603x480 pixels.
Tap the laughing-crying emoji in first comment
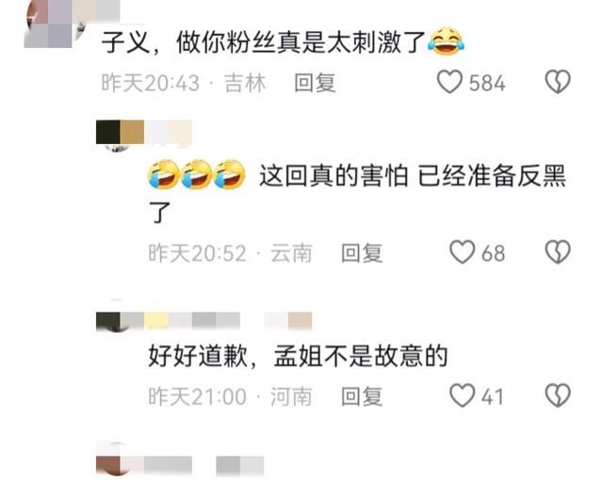[x=446, y=41]
